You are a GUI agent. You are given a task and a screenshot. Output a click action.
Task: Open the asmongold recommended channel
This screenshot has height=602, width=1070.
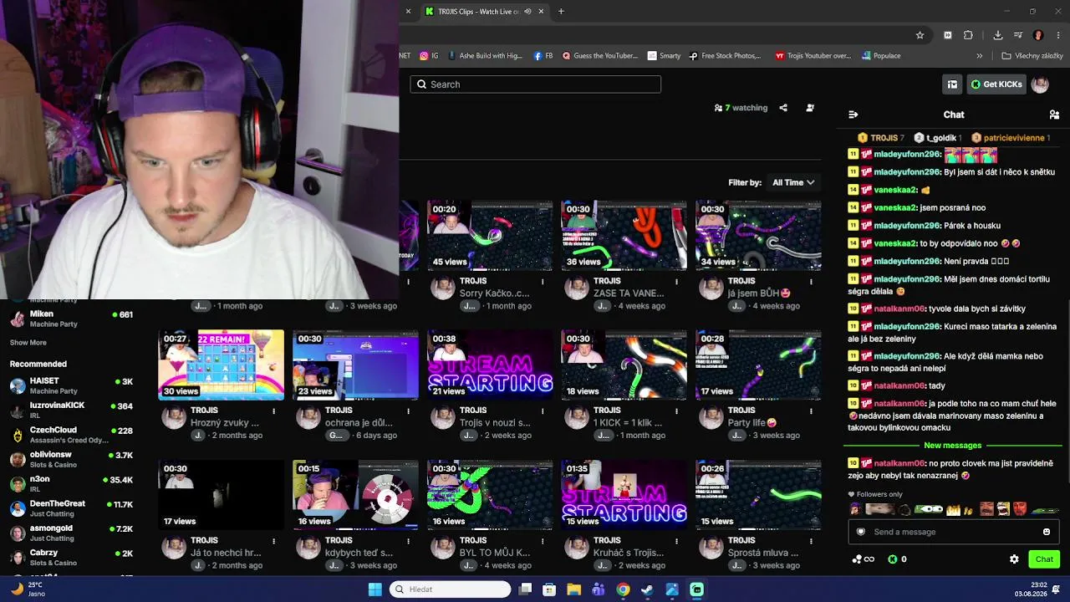click(71, 533)
